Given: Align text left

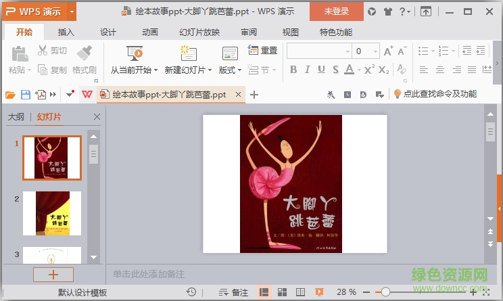Looking at the screenshot, I should (x=424, y=70).
